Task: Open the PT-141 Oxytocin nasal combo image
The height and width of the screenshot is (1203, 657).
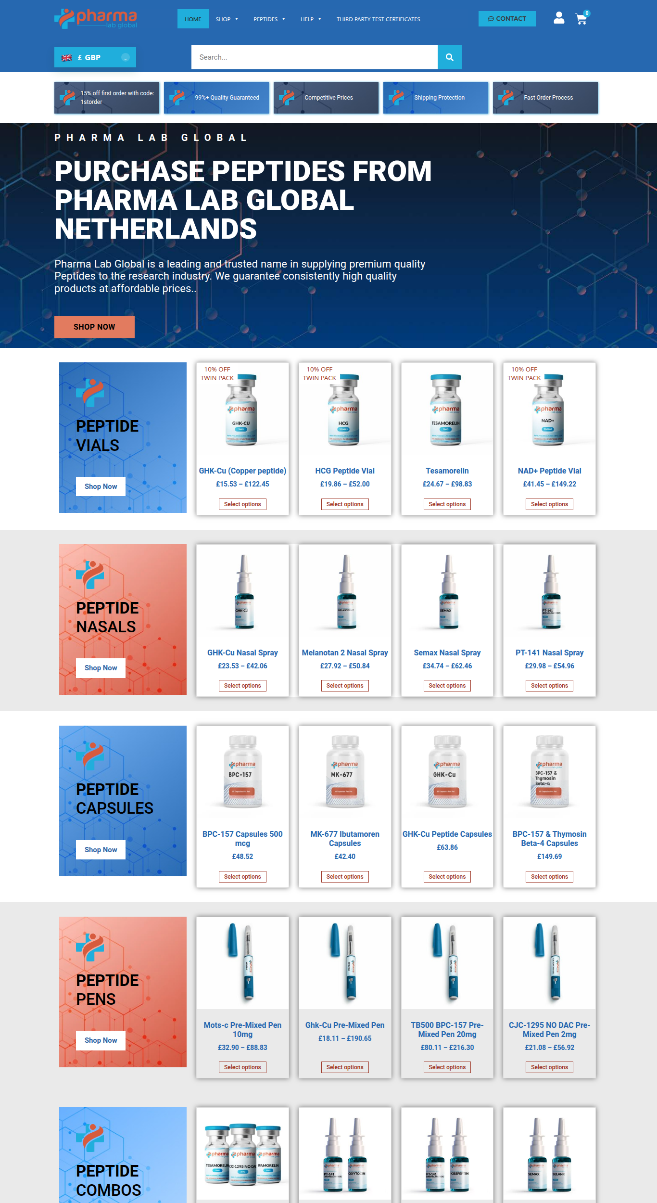Action: [x=345, y=1154]
